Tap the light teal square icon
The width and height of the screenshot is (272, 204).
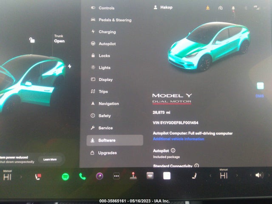260,86
